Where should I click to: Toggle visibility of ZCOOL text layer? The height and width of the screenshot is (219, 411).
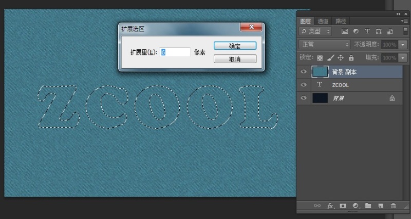pyautogui.click(x=304, y=85)
